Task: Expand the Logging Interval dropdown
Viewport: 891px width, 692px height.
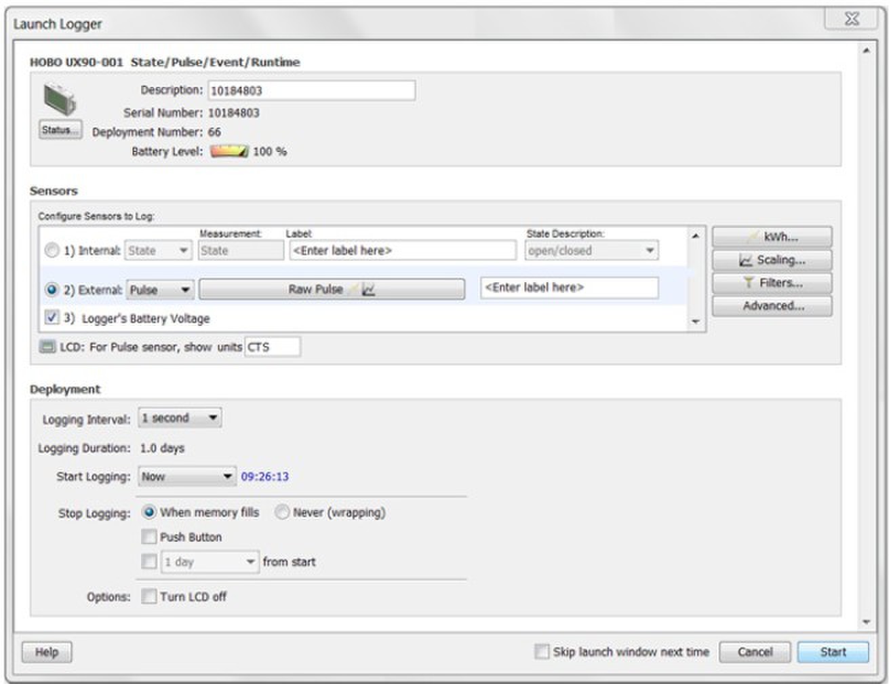Action: [x=180, y=418]
